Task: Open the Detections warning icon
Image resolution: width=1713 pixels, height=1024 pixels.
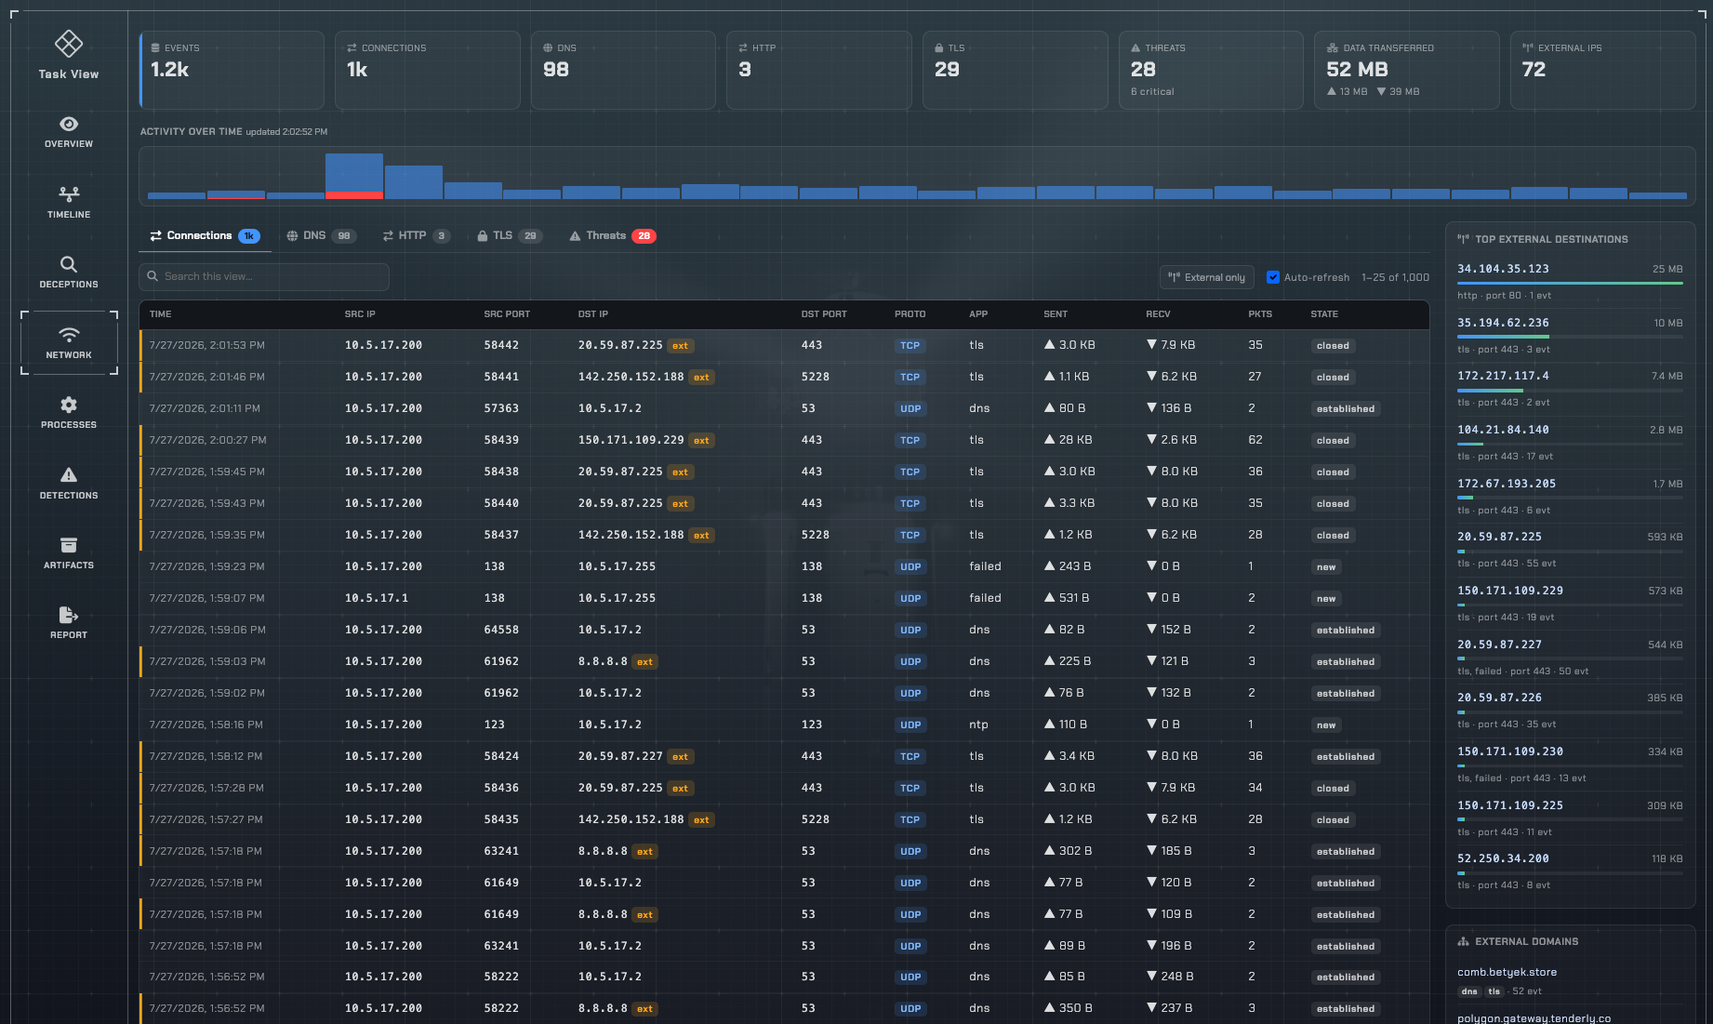Action: pos(69,475)
